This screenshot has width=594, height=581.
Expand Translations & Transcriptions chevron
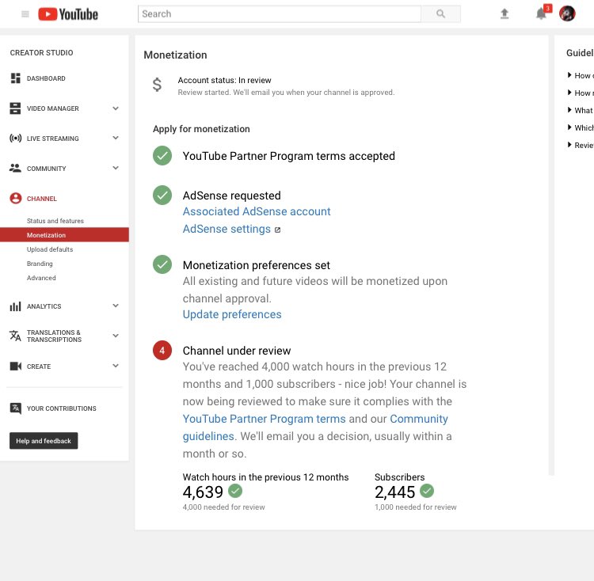pos(116,336)
